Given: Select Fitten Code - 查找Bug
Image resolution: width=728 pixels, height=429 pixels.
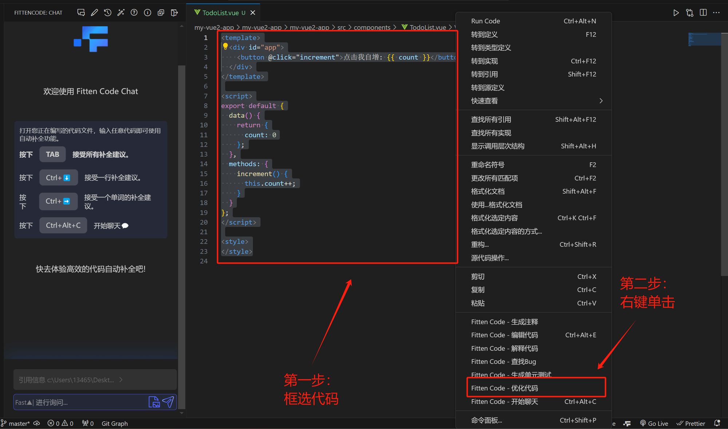Looking at the screenshot, I should pyautogui.click(x=534, y=362).
